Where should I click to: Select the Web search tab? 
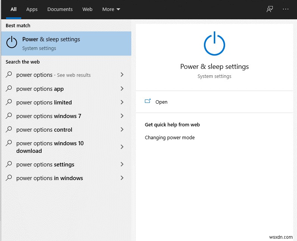[87, 9]
